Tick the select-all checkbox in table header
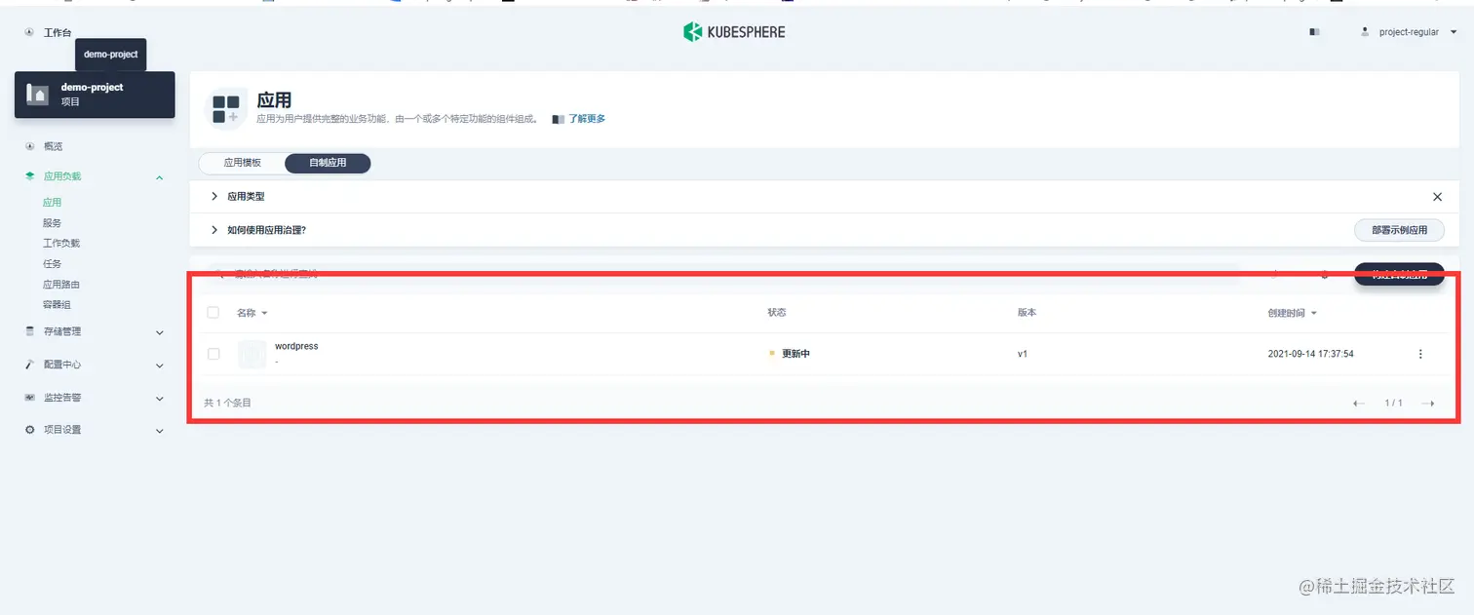Image resolution: width=1474 pixels, height=615 pixels. [213, 313]
